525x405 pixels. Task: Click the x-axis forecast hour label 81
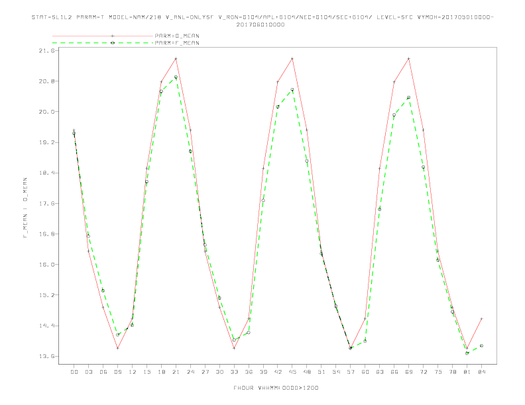[x=467, y=372]
